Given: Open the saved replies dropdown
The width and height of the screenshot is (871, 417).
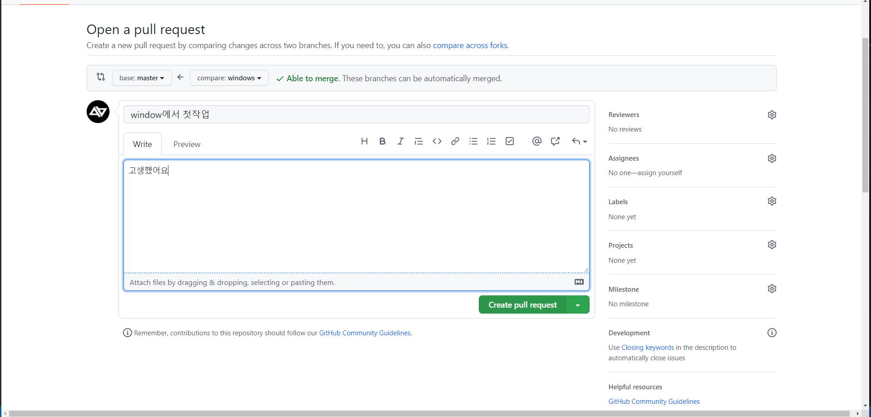Looking at the screenshot, I should click(579, 141).
